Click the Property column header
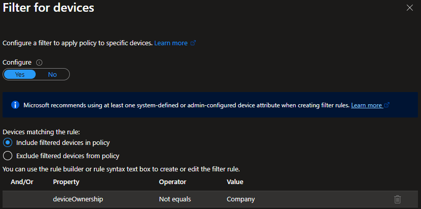421x209 pixels. click(x=66, y=182)
